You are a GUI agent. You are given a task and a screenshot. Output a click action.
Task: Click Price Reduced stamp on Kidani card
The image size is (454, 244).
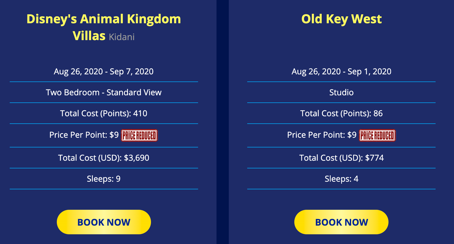coord(139,135)
